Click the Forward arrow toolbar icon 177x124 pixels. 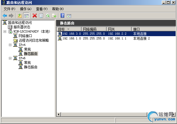click(11, 16)
